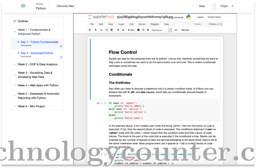Expand Week 4 - Web Apps with Python
This screenshot has width=256, height=168.
coord(15,85)
